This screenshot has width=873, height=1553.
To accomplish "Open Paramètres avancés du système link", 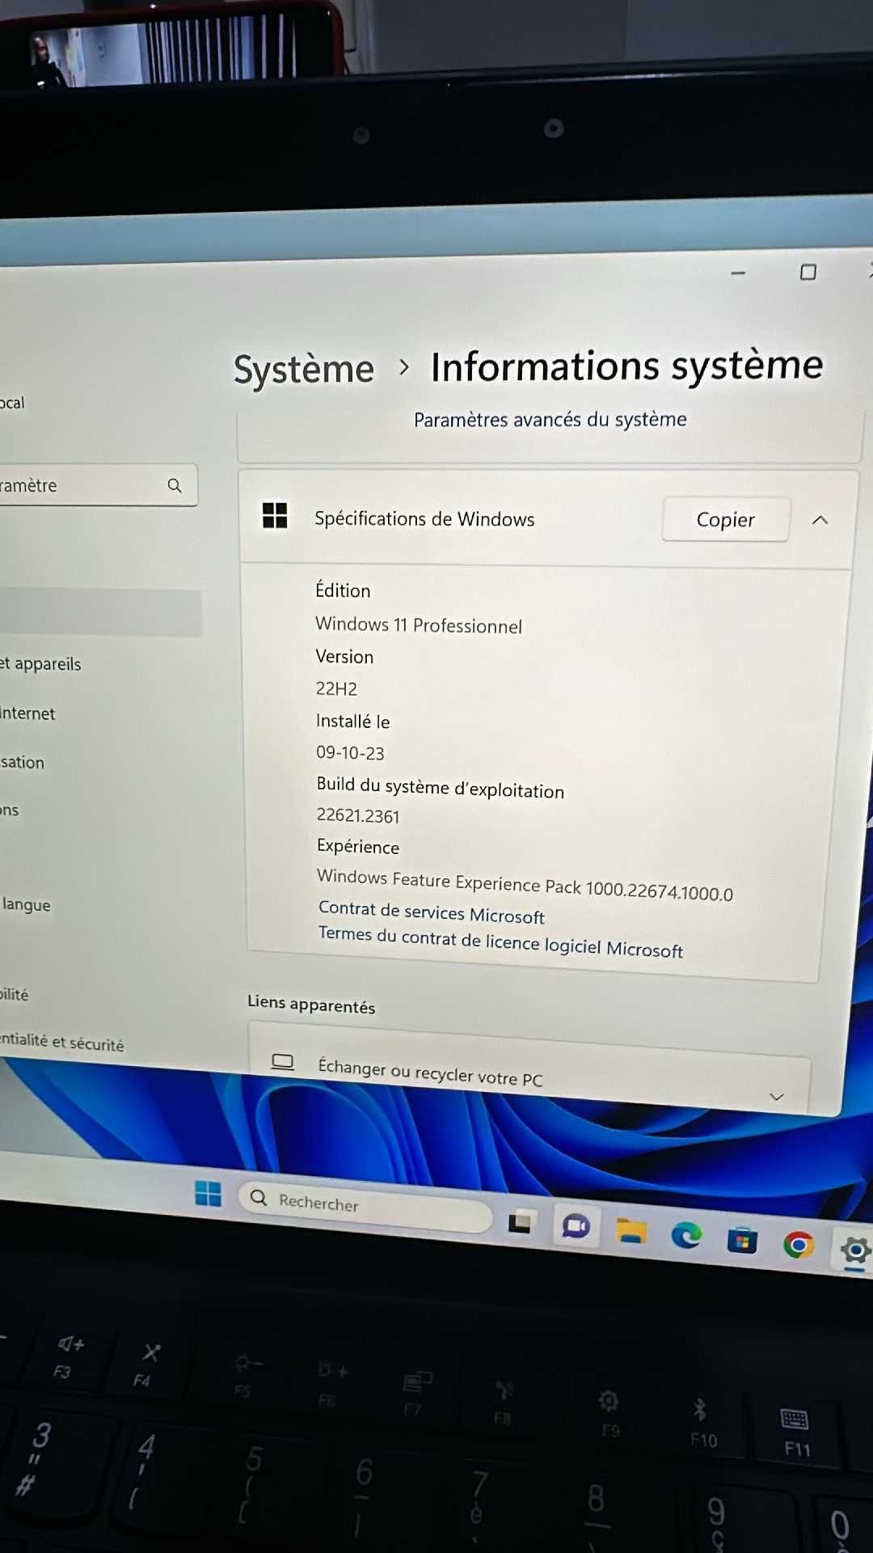I will click(550, 419).
